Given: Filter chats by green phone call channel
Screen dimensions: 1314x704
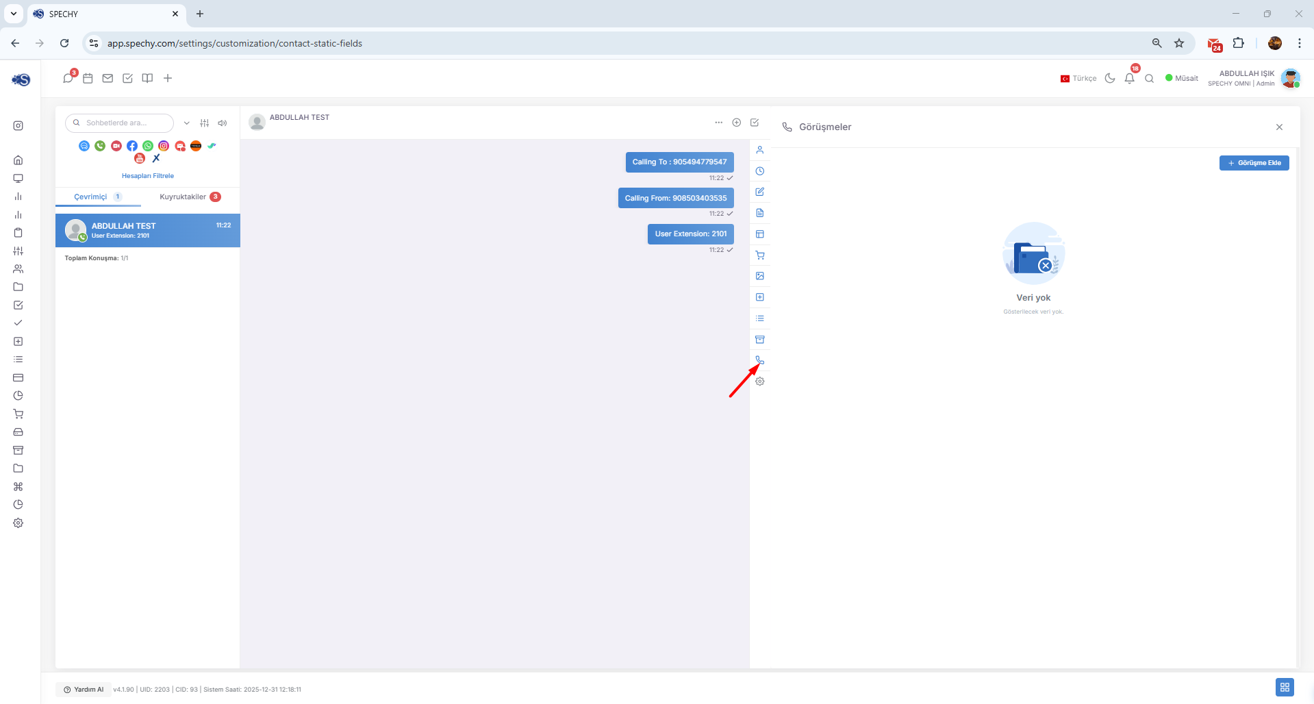Looking at the screenshot, I should tap(100, 146).
